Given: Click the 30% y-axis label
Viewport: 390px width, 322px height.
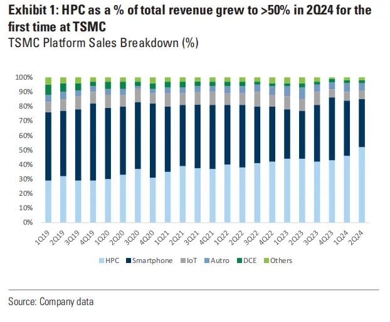Looking at the screenshot, I should [x=26, y=179].
